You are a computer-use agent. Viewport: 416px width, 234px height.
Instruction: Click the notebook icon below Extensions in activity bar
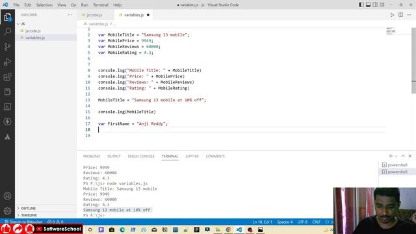7,92
